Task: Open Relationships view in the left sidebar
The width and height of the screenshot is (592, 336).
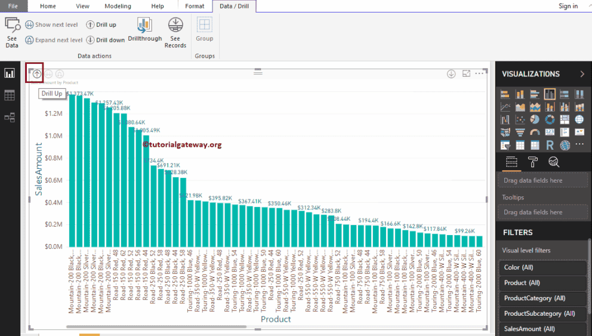Action: (10, 118)
